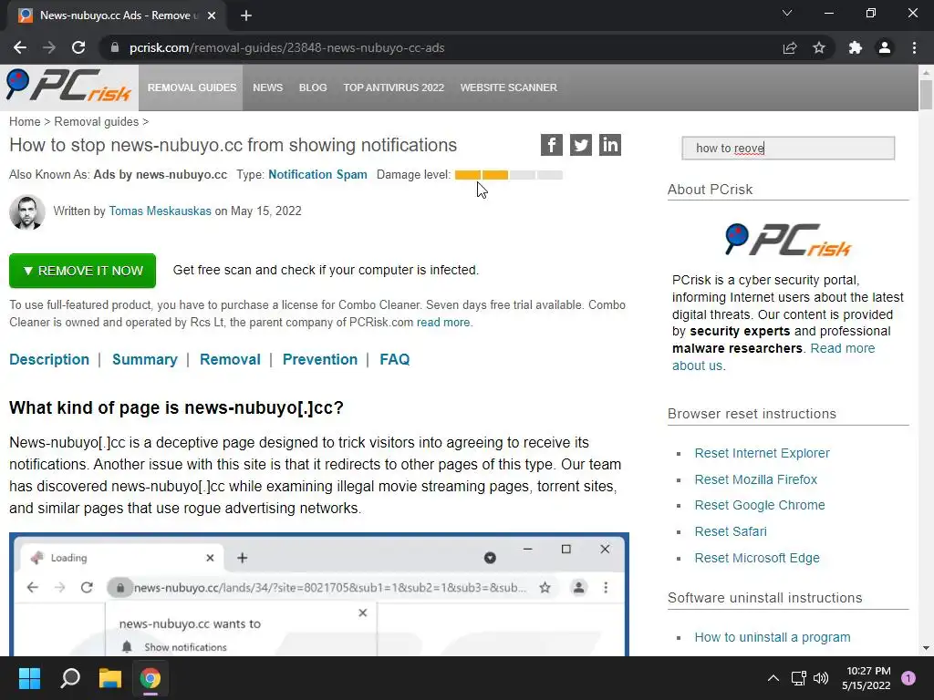This screenshot has width=934, height=700.
Task: Open Reset Mozilla Firefox instructions
Action: pyautogui.click(x=756, y=479)
